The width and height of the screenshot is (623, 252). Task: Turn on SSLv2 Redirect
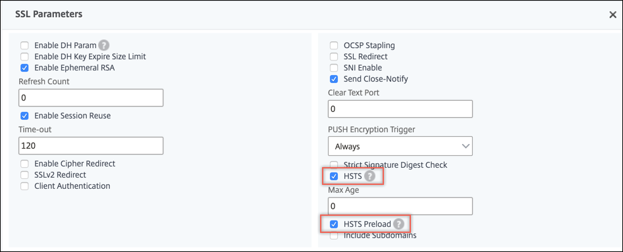coord(24,174)
